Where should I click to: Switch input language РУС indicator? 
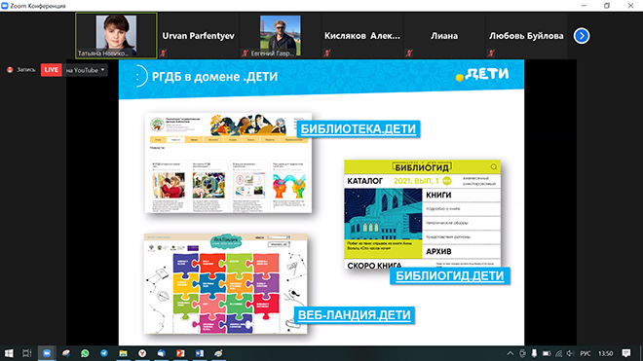tap(586, 353)
